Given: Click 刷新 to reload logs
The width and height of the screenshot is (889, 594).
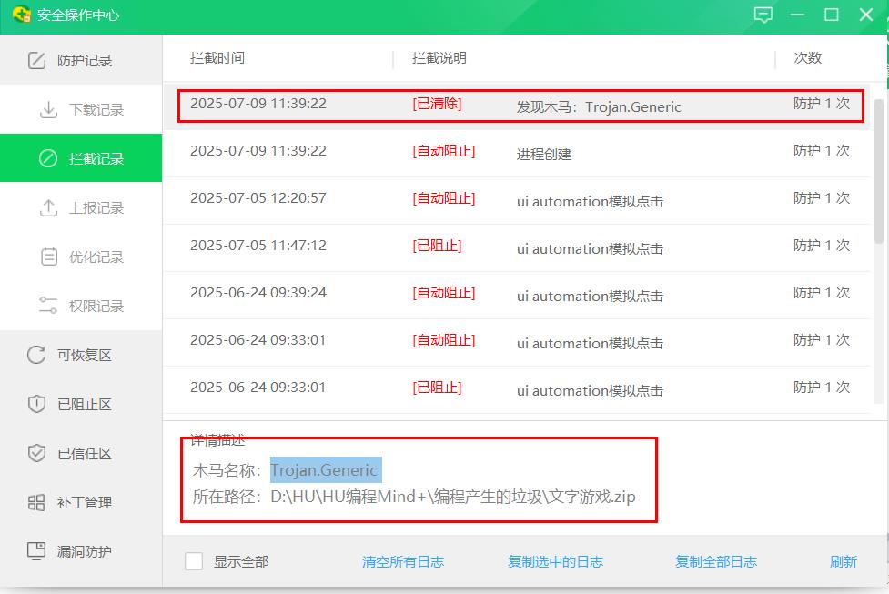Looking at the screenshot, I should (x=844, y=561).
